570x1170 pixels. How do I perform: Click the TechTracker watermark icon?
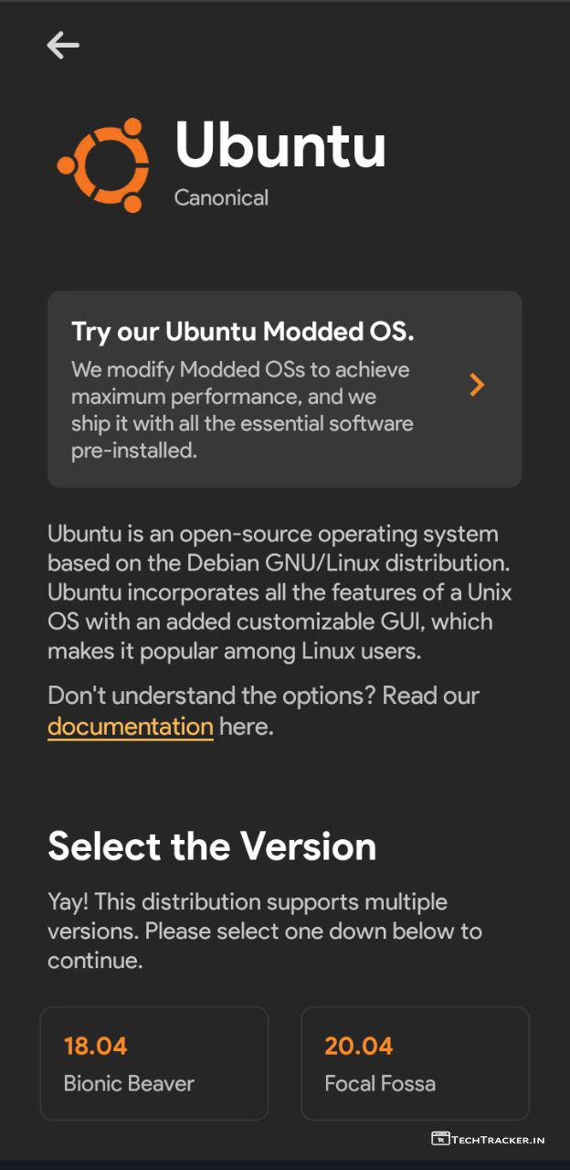coord(440,1139)
